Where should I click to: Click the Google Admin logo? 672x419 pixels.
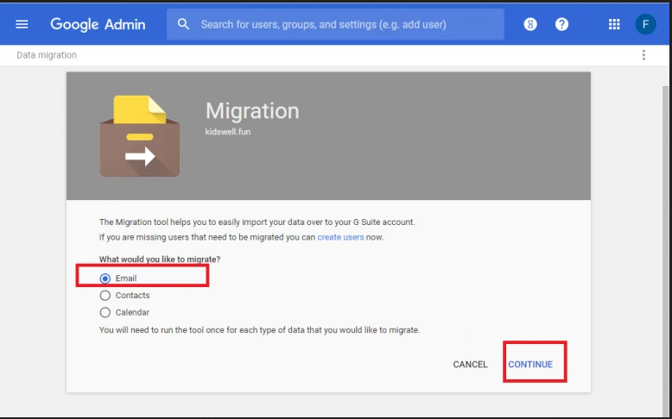(98, 24)
